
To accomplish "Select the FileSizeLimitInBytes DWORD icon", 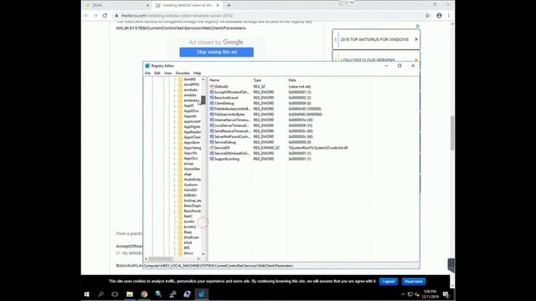I will point(212,115).
